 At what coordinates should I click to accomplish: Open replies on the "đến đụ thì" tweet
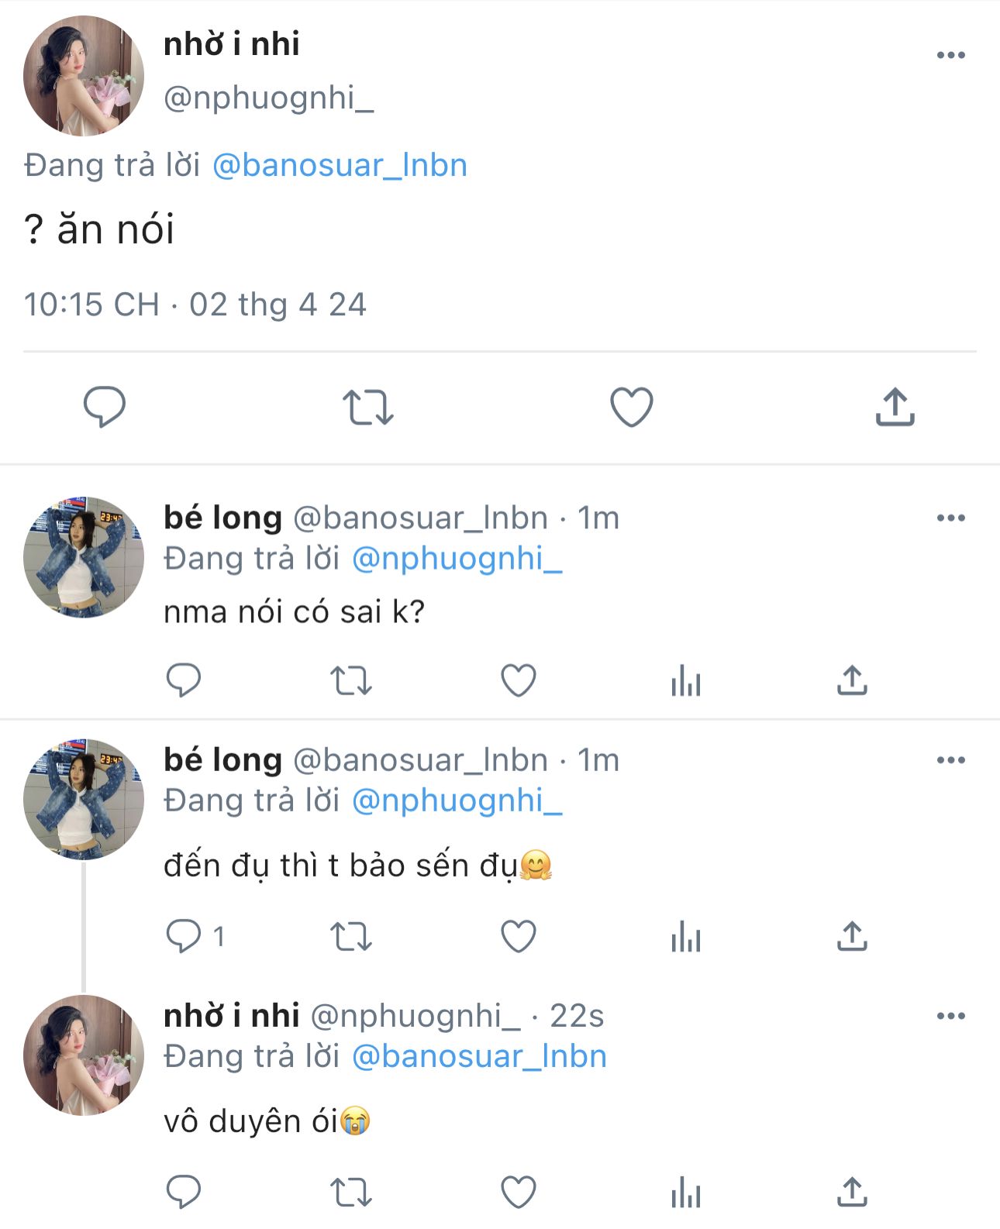pos(184,936)
